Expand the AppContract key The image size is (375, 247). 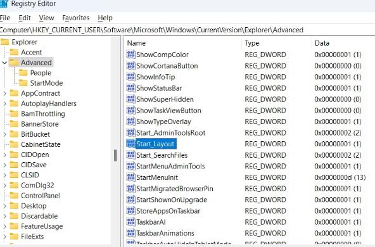[x=4, y=93]
